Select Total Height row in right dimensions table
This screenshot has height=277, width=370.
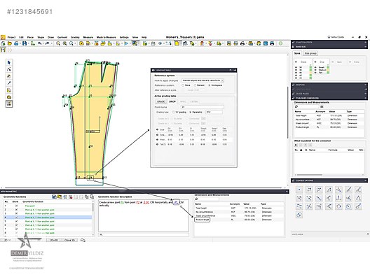point(329,115)
